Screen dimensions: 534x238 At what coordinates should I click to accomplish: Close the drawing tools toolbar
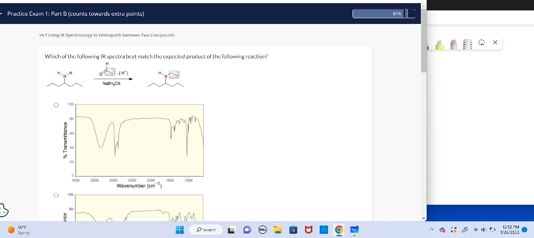tap(495, 43)
